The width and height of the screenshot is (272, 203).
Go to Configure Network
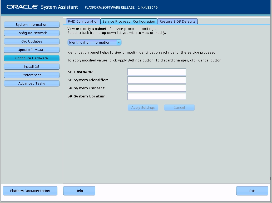pos(32,33)
